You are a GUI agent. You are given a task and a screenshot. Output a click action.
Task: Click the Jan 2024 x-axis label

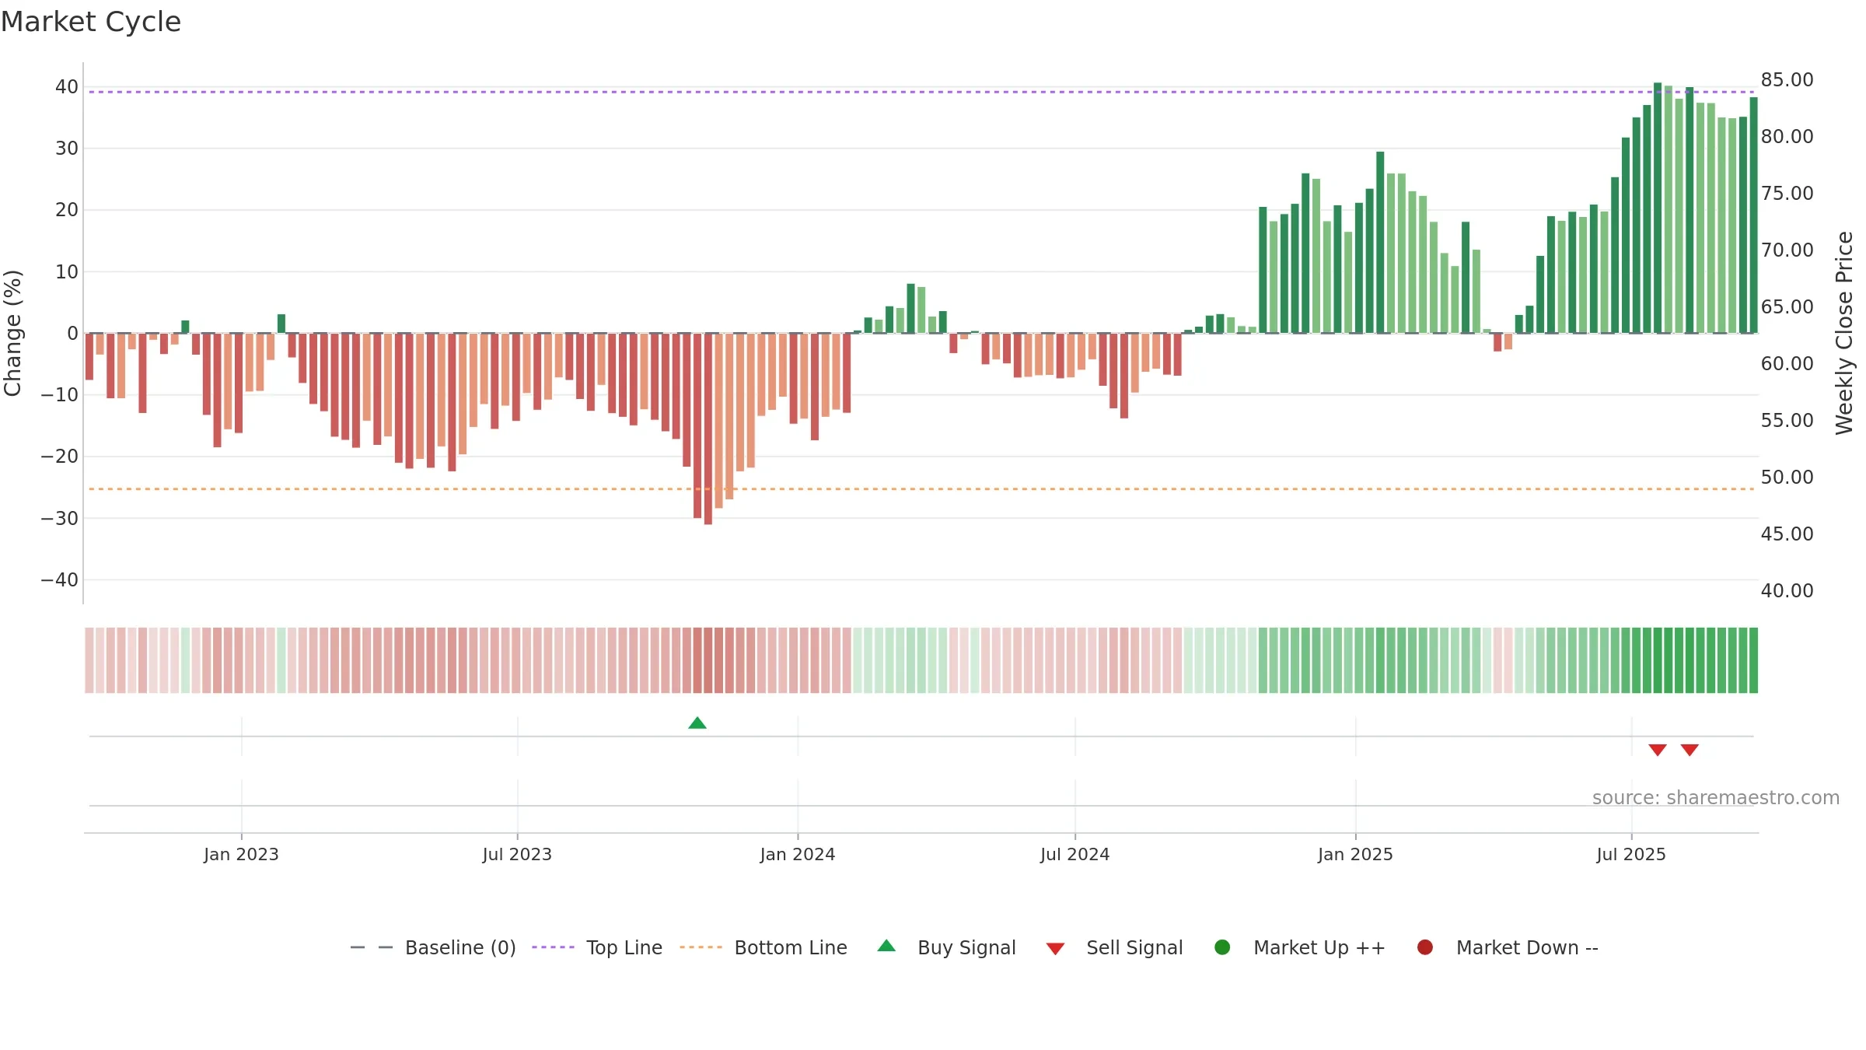pyautogui.click(x=798, y=855)
